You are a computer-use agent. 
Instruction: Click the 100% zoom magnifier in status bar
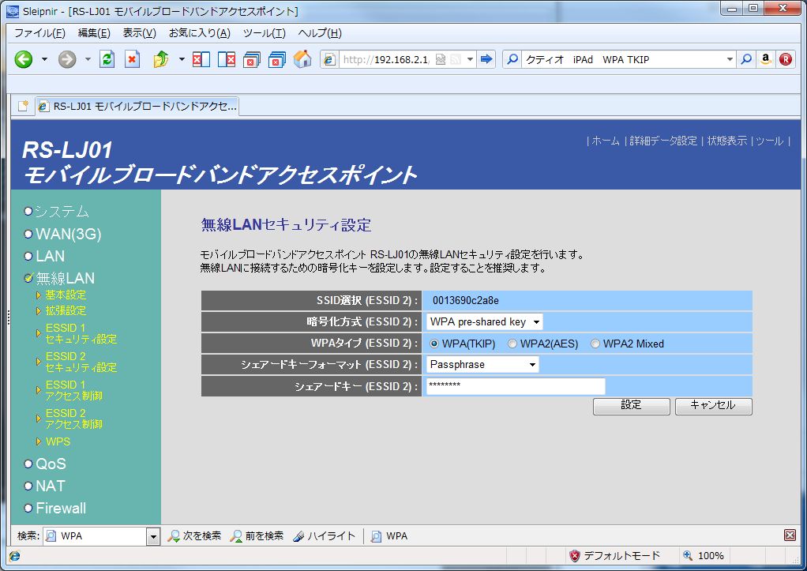(688, 555)
